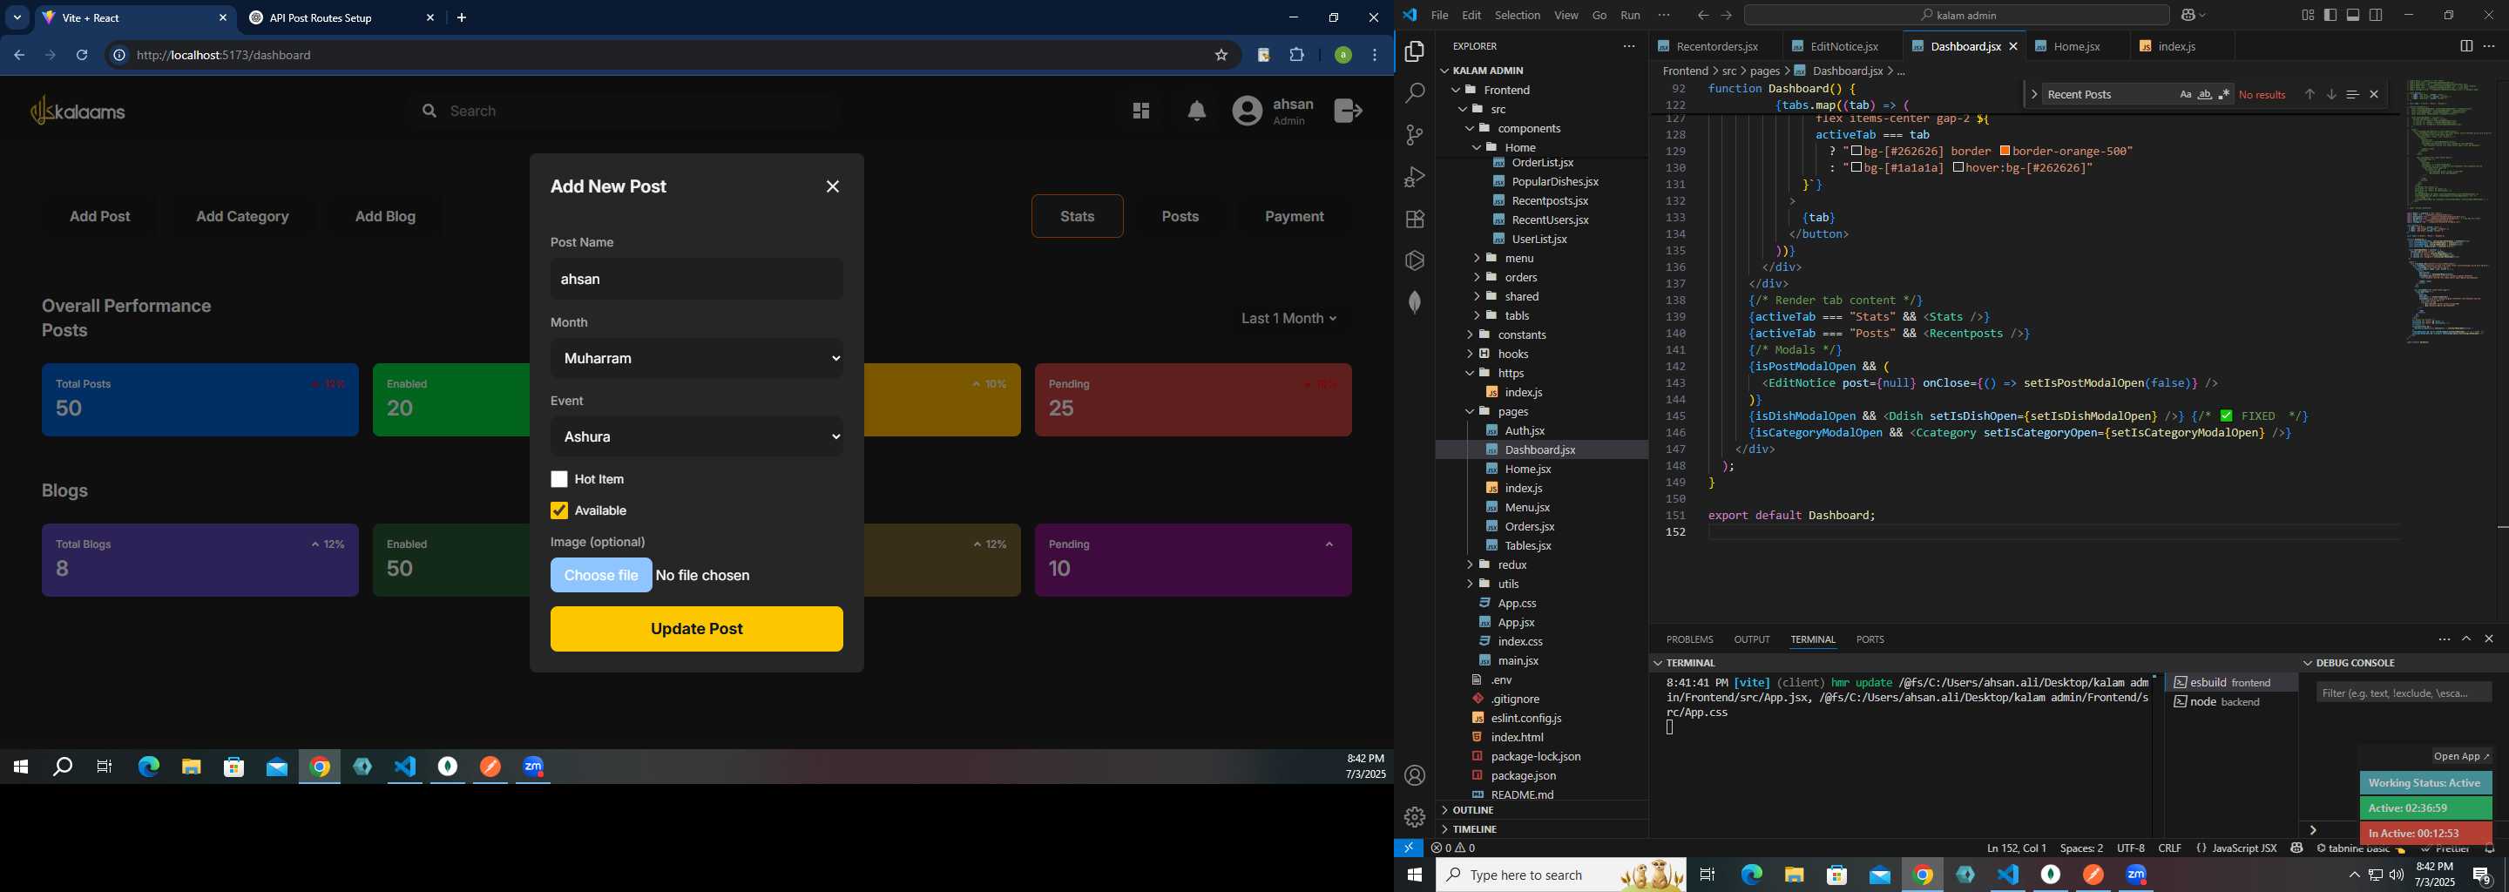The image size is (2509, 892).
Task: Click the bg-[#1a1a1a] color swatch in code
Action: (1856, 167)
